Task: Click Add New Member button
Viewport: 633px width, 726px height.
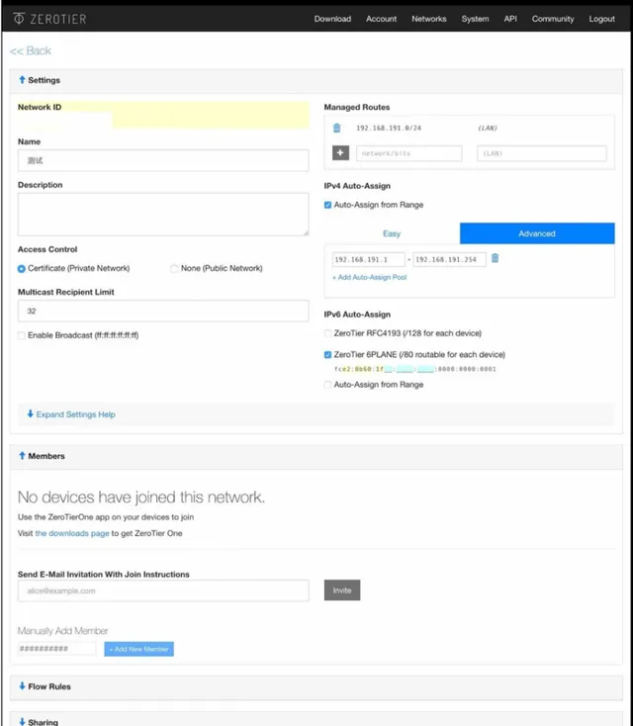Action: [x=138, y=649]
